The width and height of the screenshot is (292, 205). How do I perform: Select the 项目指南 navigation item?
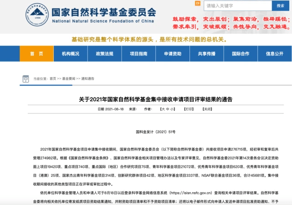pos(138,54)
